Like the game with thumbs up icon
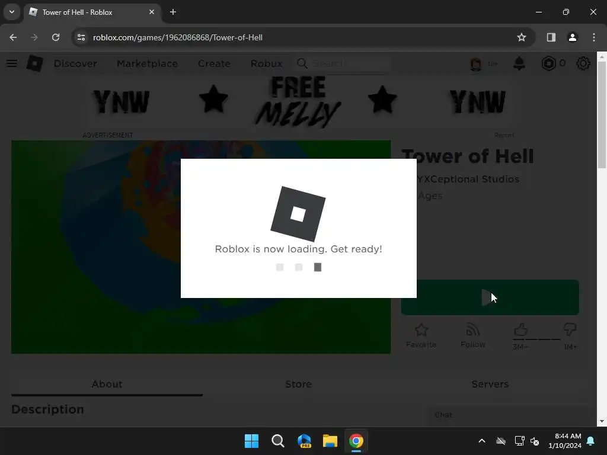The width and height of the screenshot is (607, 455). click(x=520, y=329)
